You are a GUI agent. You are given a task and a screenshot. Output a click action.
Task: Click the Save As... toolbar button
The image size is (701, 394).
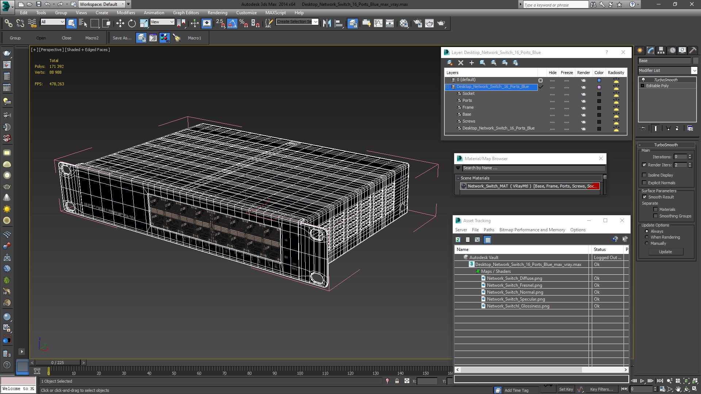click(122, 38)
